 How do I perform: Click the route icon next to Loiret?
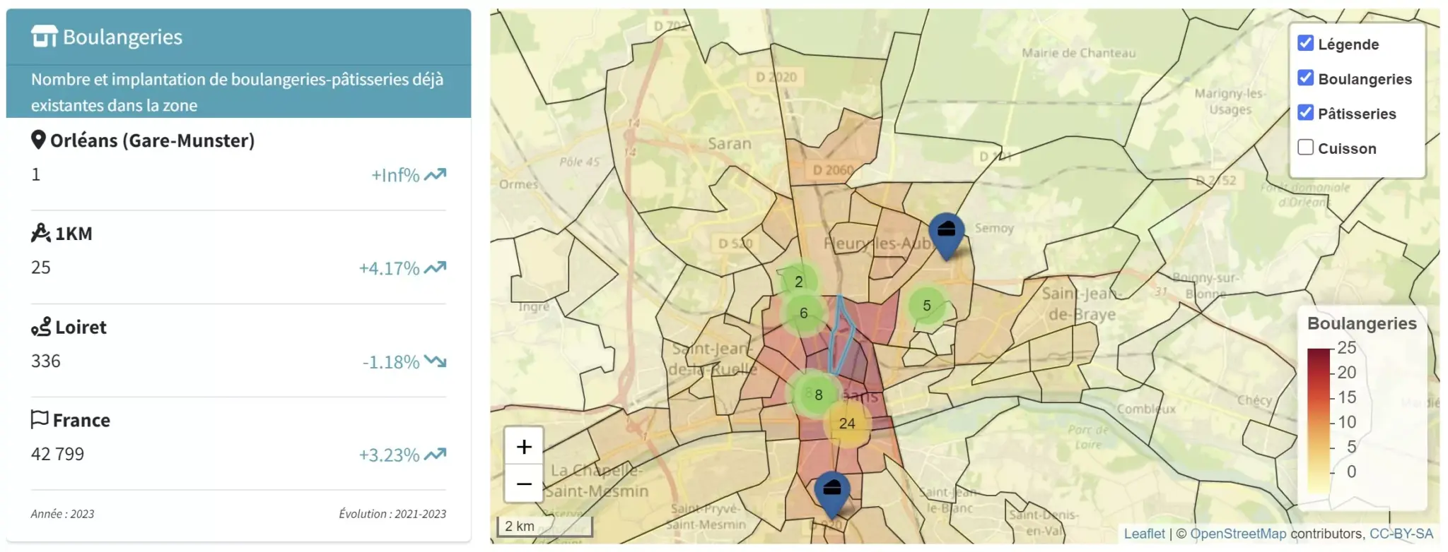pos(41,327)
